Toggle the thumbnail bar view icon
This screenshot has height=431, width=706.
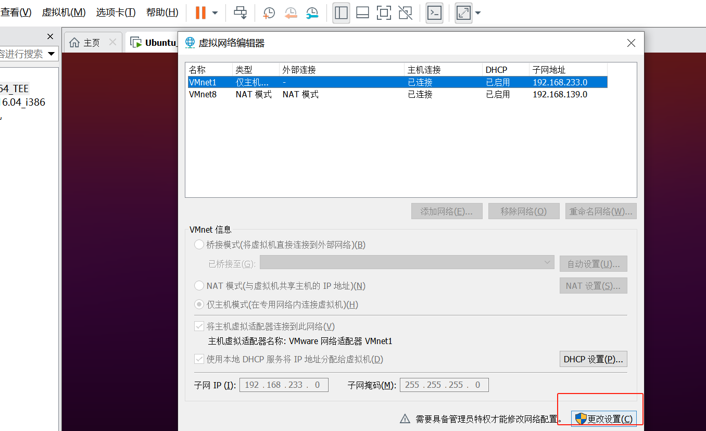362,12
